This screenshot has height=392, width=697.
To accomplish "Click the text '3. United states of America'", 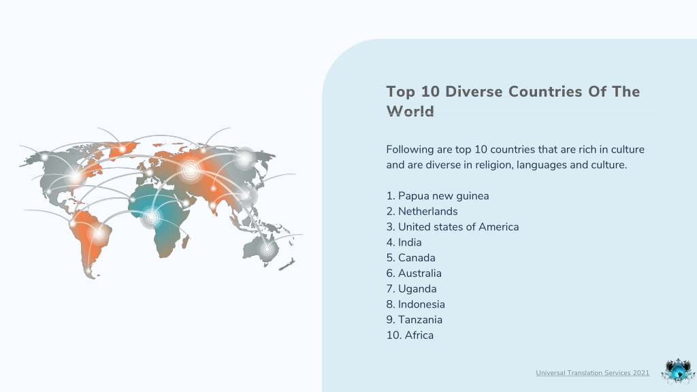I will click(453, 227).
